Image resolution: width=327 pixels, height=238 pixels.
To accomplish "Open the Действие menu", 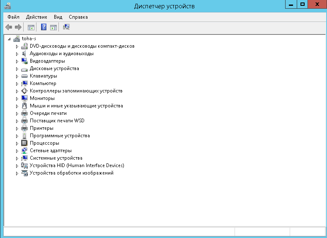I will coord(36,17).
